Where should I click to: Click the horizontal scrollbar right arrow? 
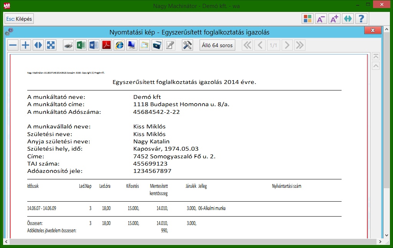coord(380,242)
